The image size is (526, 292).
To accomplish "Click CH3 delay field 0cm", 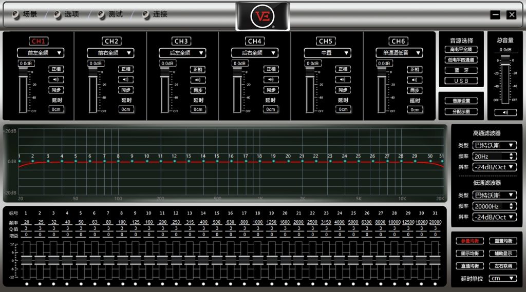I will pos(198,109).
